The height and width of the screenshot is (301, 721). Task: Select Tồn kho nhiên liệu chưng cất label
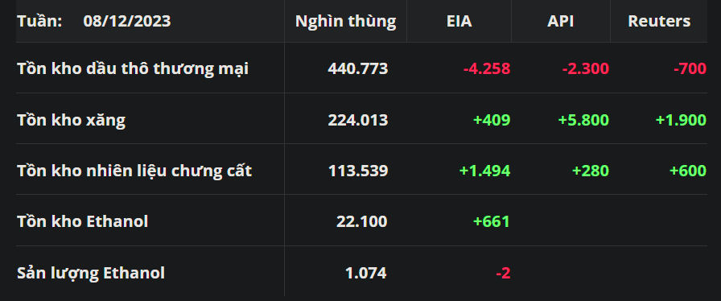[x=134, y=171]
